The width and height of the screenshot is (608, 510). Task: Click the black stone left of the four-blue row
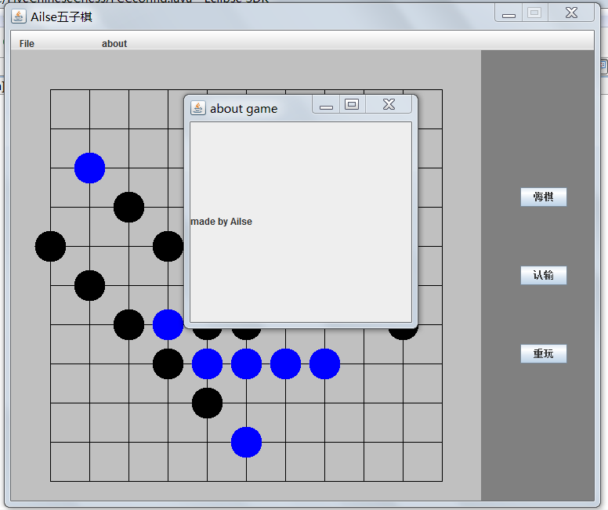pos(168,364)
